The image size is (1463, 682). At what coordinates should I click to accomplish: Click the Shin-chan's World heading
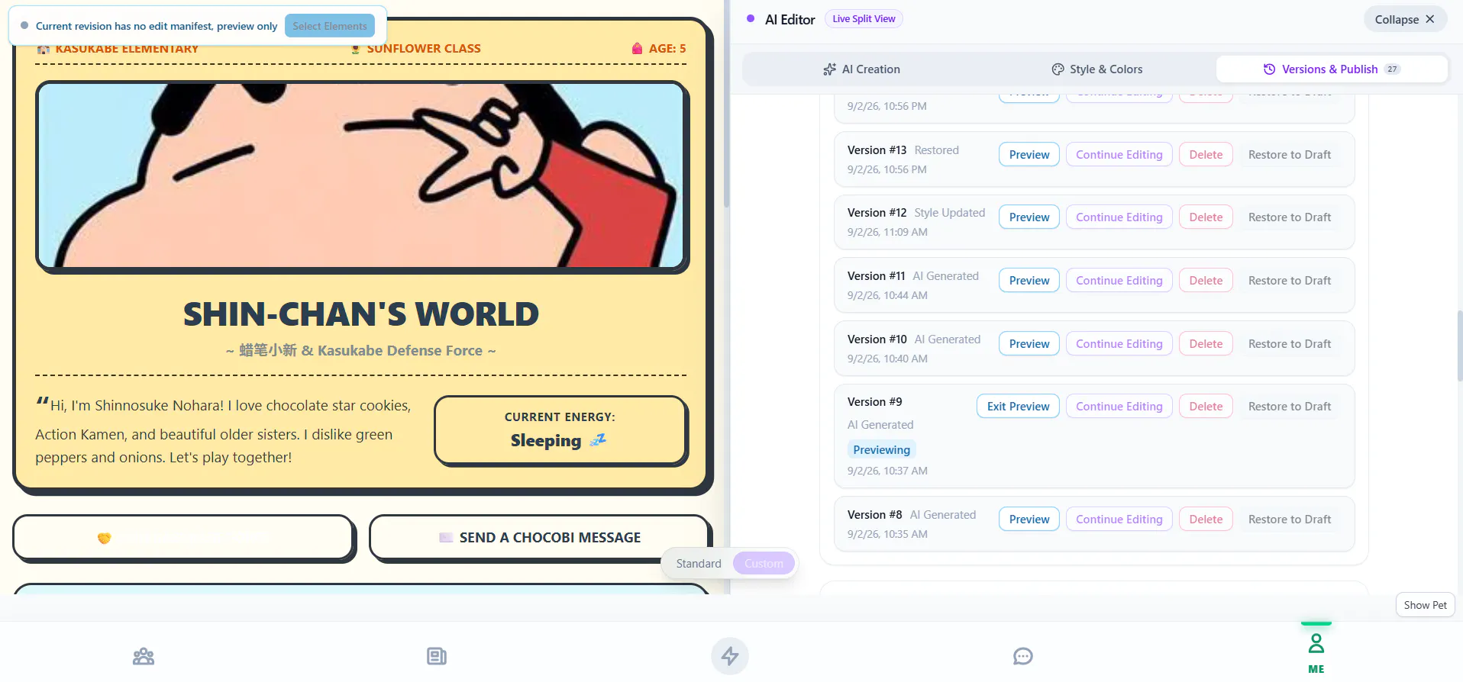[361, 314]
